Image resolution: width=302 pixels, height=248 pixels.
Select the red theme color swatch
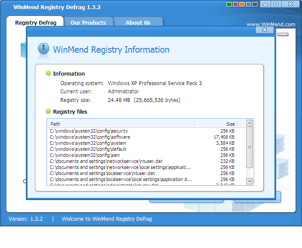pos(235,4)
